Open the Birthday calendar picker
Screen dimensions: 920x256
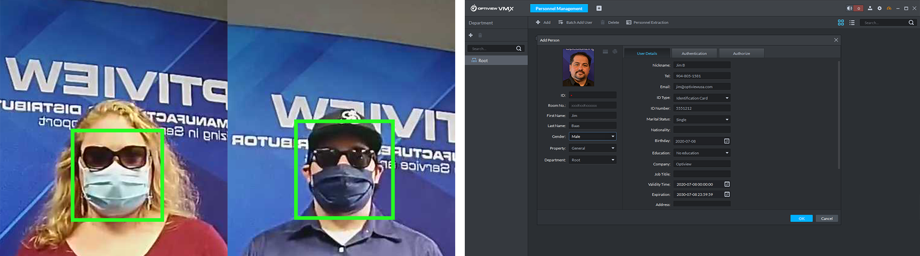(726, 141)
